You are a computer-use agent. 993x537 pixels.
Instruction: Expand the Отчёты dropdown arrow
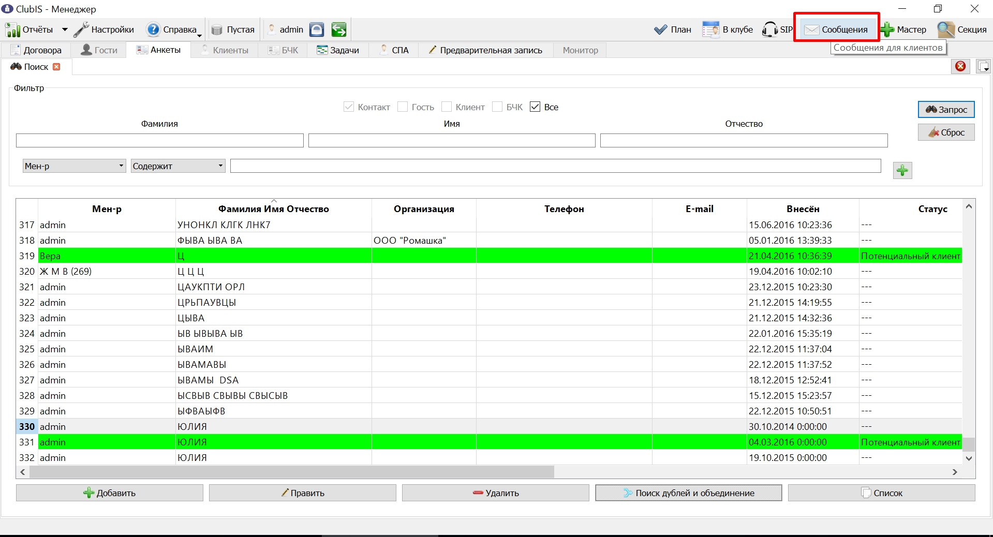pyautogui.click(x=65, y=29)
